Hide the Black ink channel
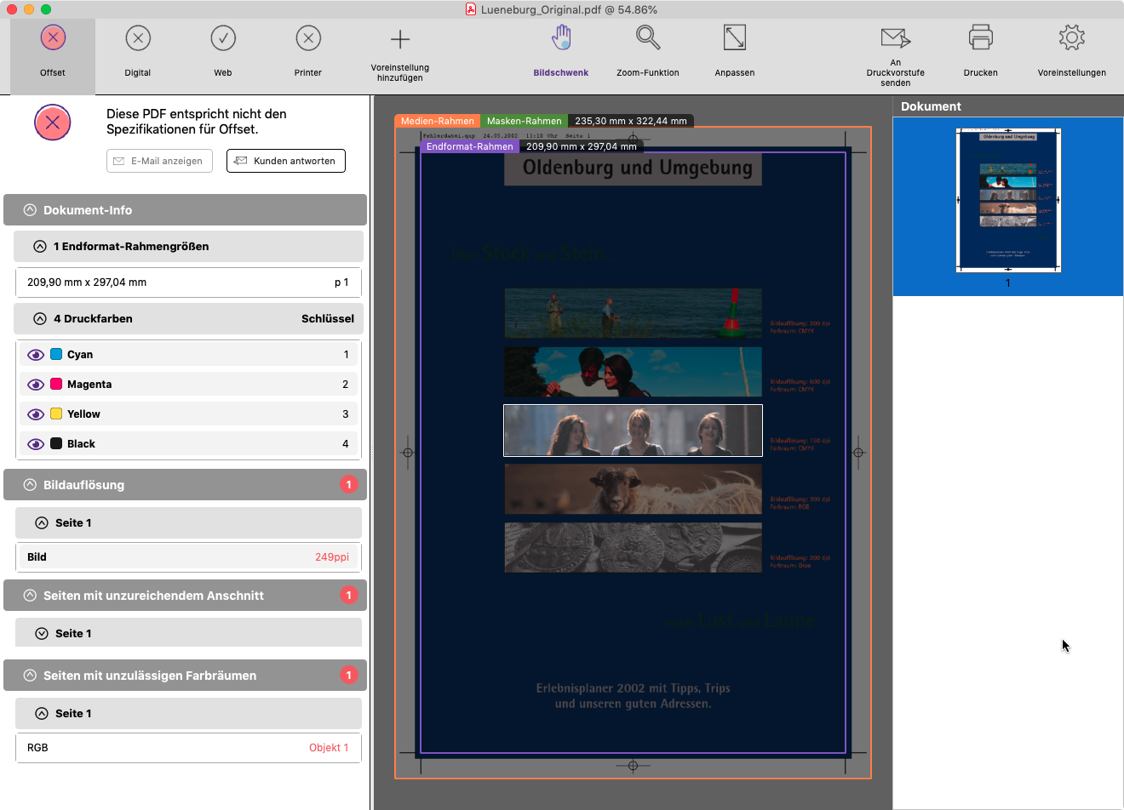Screen dimensions: 1124x810 [36, 443]
